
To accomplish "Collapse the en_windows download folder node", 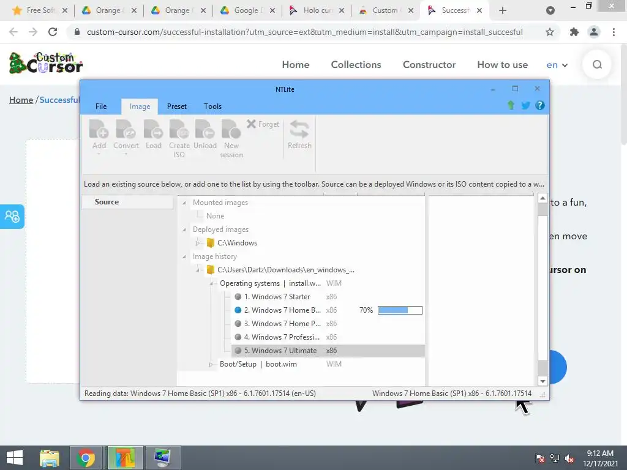I will tap(198, 270).
